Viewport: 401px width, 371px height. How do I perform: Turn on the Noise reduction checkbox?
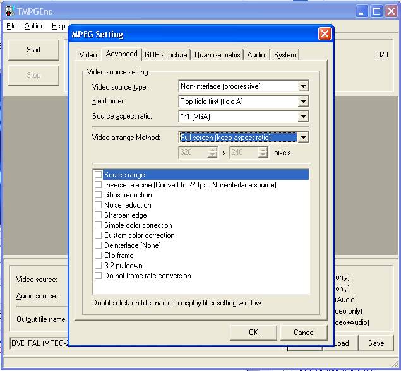pos(99,204)
